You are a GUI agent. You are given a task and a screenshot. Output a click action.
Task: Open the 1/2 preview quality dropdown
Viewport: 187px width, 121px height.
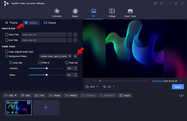pyautogui.click(x=109, y=87)
